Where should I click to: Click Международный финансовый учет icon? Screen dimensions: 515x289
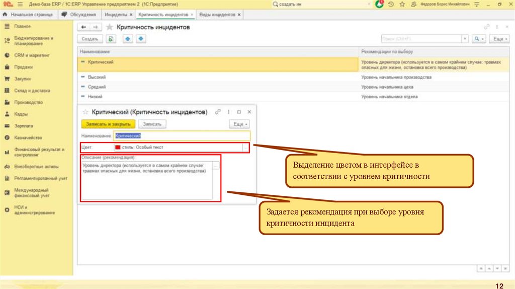coord(7,193)
